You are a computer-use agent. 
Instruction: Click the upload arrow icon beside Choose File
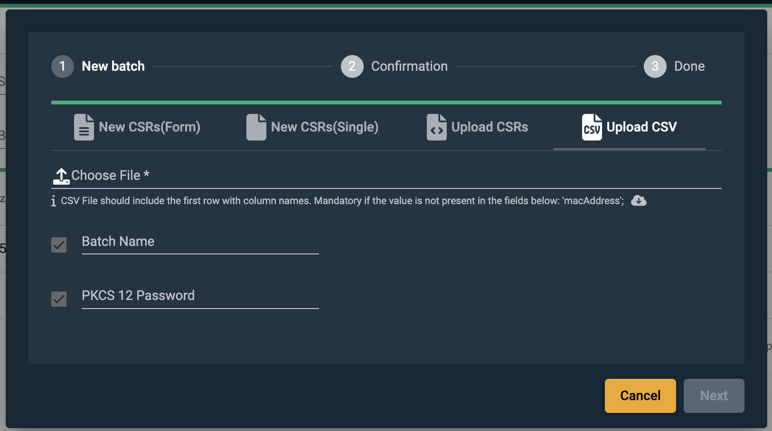[60, 175]
